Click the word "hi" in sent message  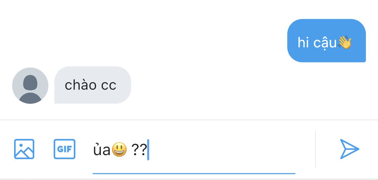pos(303,42)
